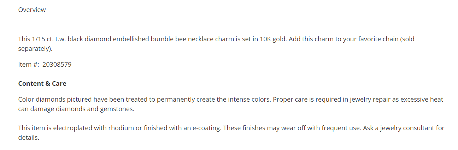Click the word "separately)." in description

(x=35, y=49)
